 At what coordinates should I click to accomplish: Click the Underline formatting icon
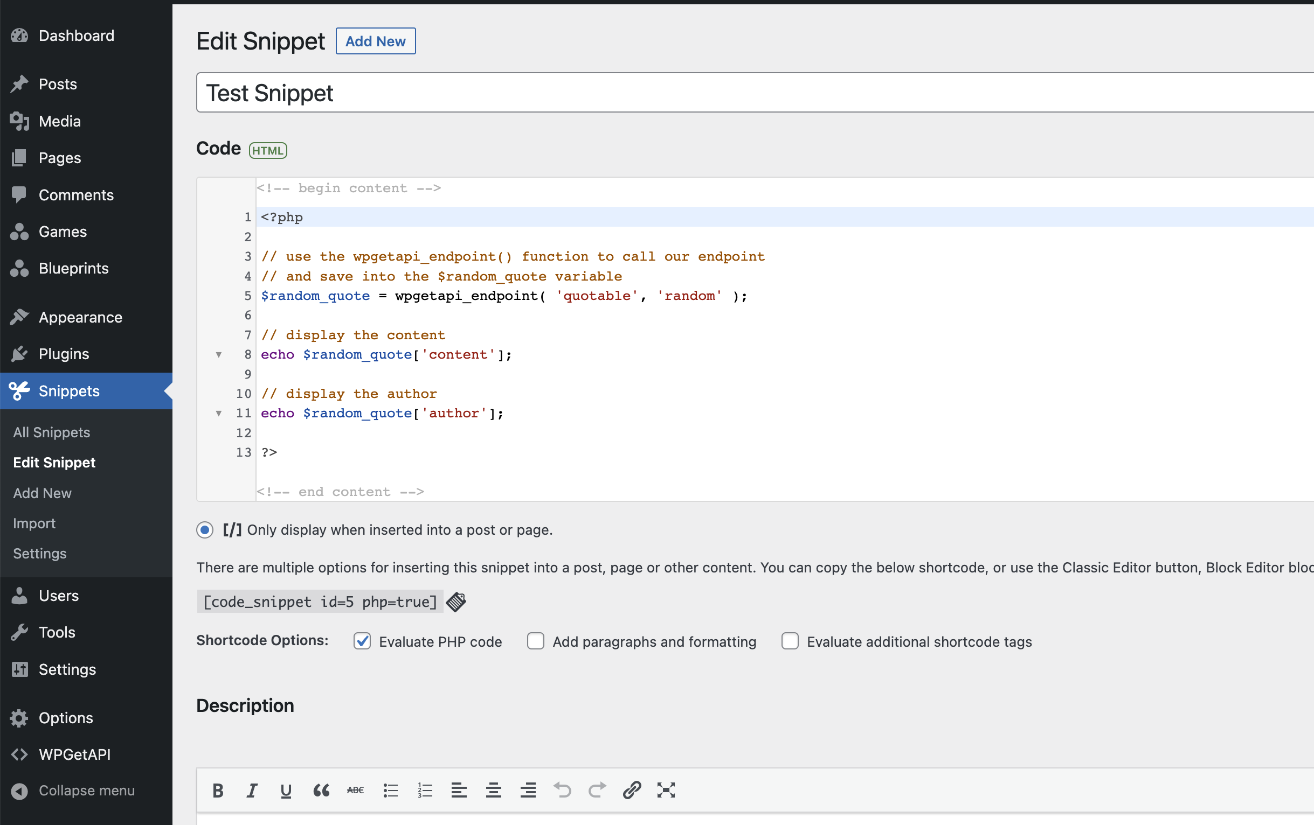pyautogui.click(x=286, y=790)
